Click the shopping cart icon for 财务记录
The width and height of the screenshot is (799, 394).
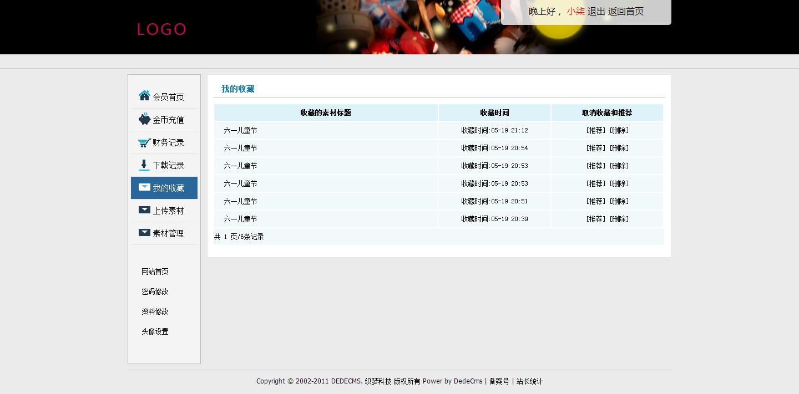[144, 142]
